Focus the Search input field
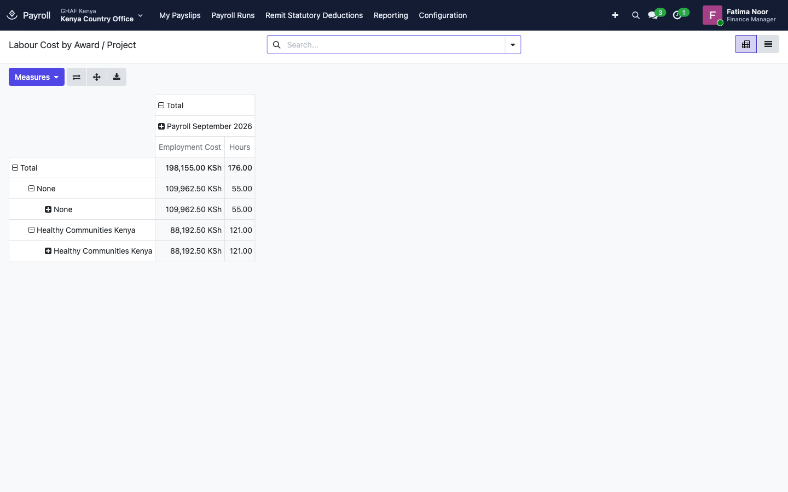Image resolution: width=788 pixels, height=492 pixels. tap(394, 45)
